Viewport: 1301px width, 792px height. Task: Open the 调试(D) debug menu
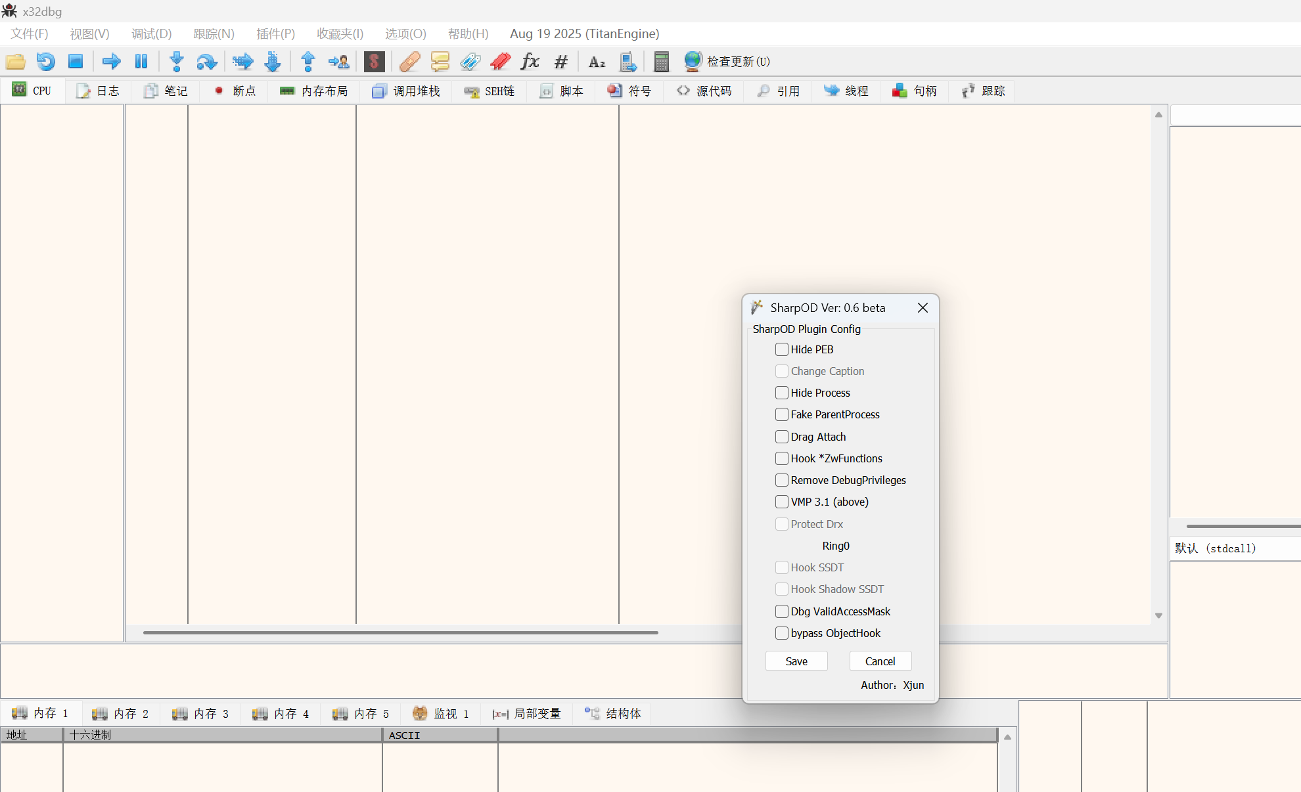tap(151, 33)
